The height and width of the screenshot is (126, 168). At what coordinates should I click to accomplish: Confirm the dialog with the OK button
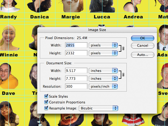point(143,38)
